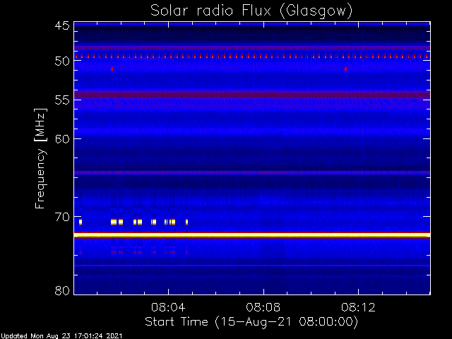Click the purple horizontal band near 55 MHz
This screenshot has height=339, width=452.
click(252, 95)
